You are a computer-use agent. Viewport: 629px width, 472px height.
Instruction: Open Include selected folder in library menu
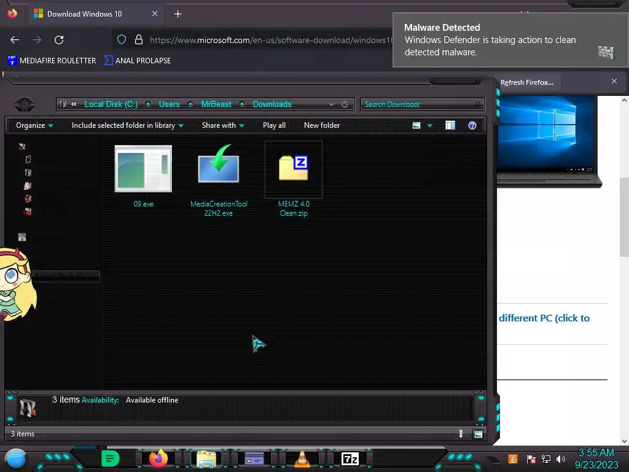point(127,125)
